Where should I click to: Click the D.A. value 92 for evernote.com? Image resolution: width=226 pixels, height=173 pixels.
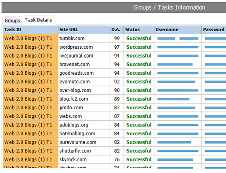tap(117, 82)
